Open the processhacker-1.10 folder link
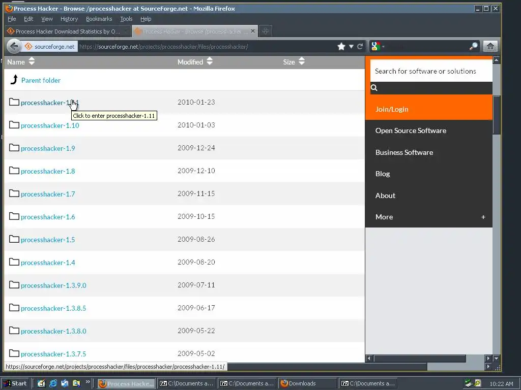The image size is (521, 390). point(50,125)
